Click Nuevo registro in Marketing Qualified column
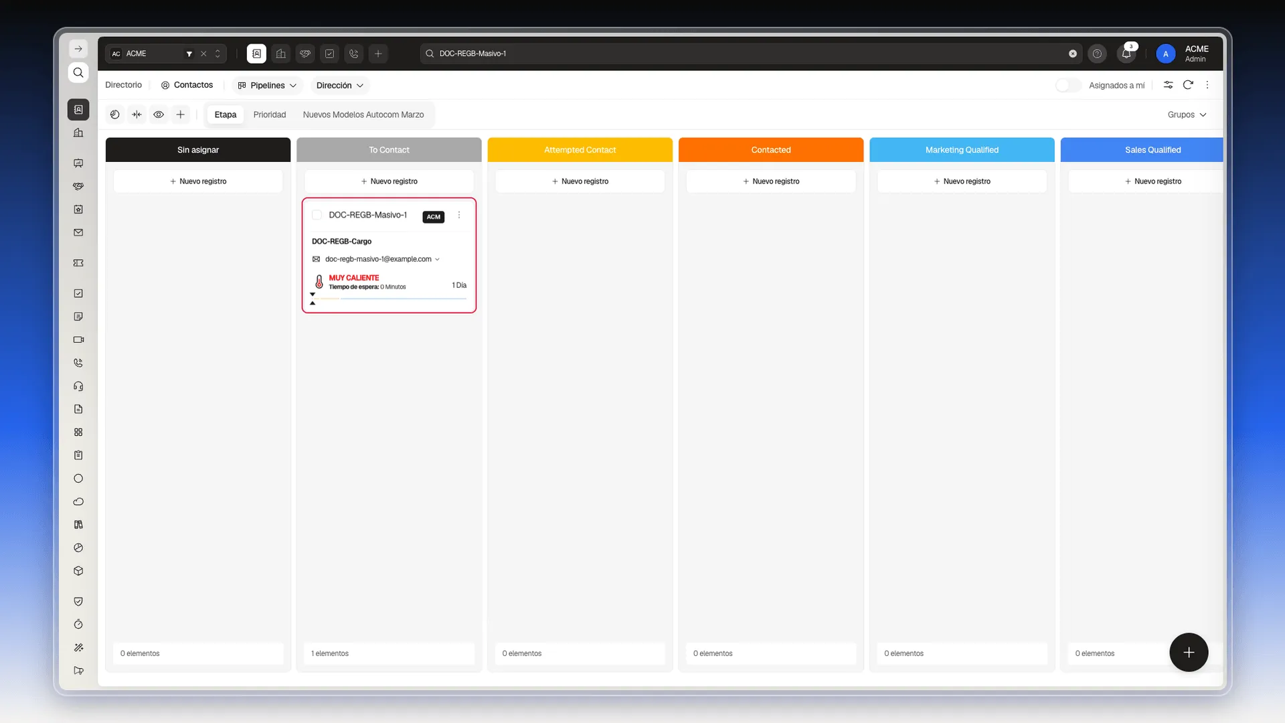This screenshot has height=723, width=1285. coord(962,181)
